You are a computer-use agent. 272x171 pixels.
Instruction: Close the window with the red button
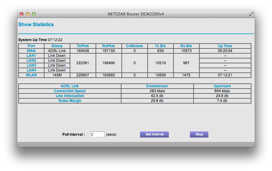22,14
